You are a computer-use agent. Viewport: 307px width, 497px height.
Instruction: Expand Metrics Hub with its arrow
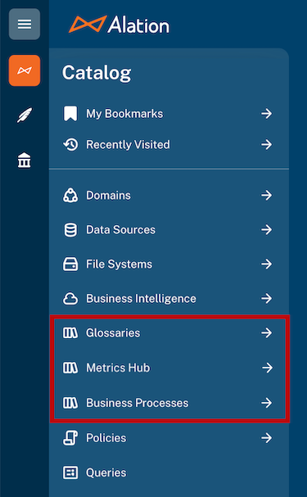[268, 368]
